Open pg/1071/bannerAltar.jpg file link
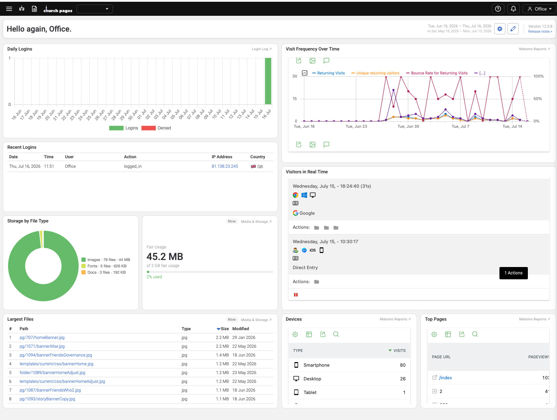Image resolution: width=557 pixels, height=420 pixels. click(x=42, y=346)
